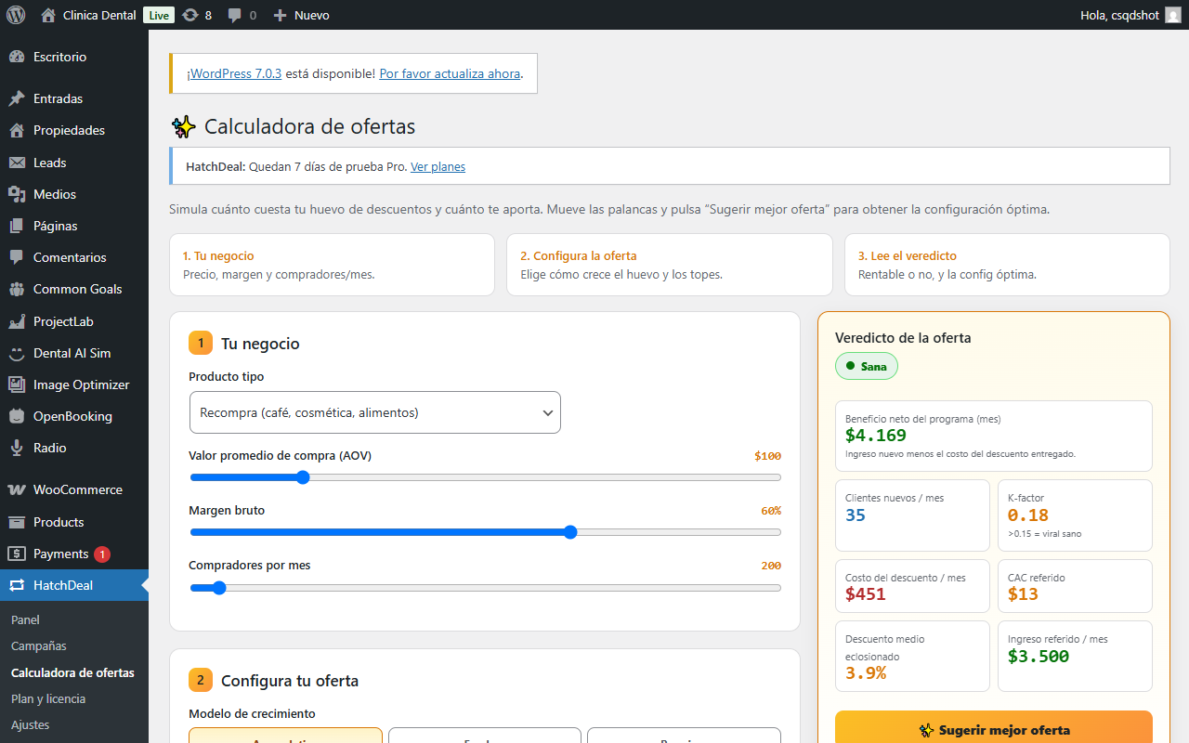Click the Ingreso referido $3.500 value
This screenshot has height=743, width=1189.
coord(1039,656)
